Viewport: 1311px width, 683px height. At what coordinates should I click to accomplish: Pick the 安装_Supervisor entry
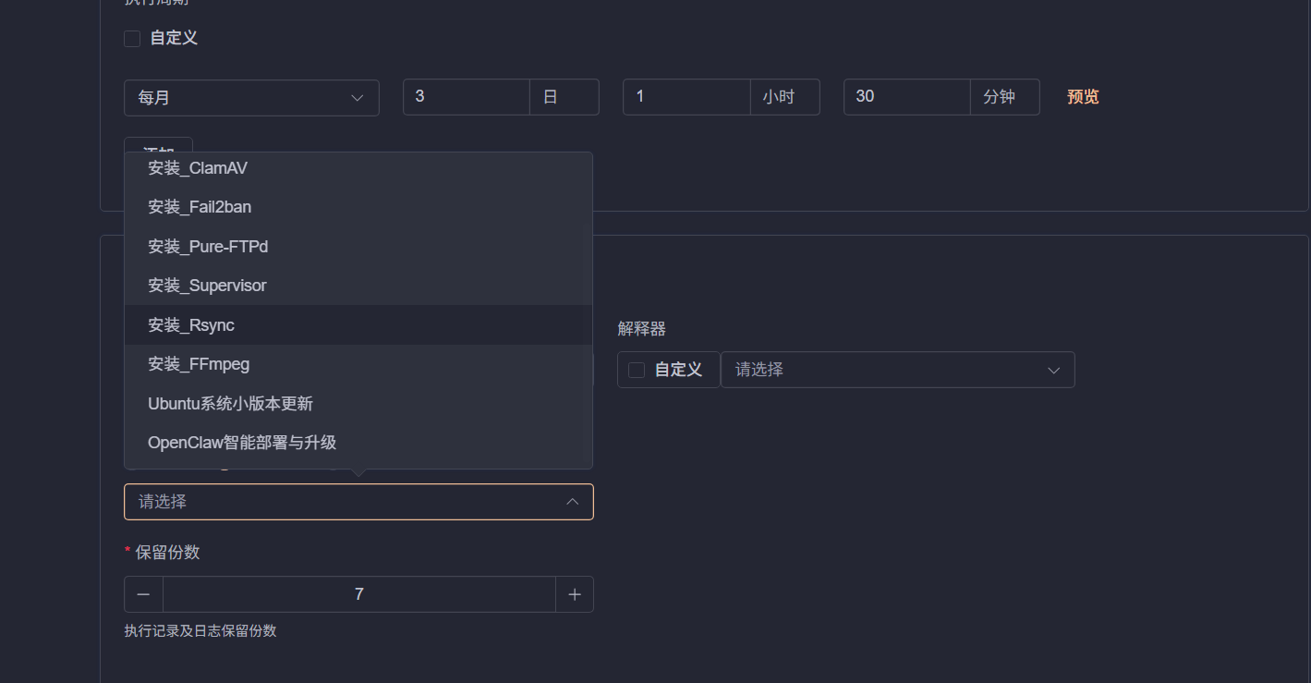tap(207, 286)
